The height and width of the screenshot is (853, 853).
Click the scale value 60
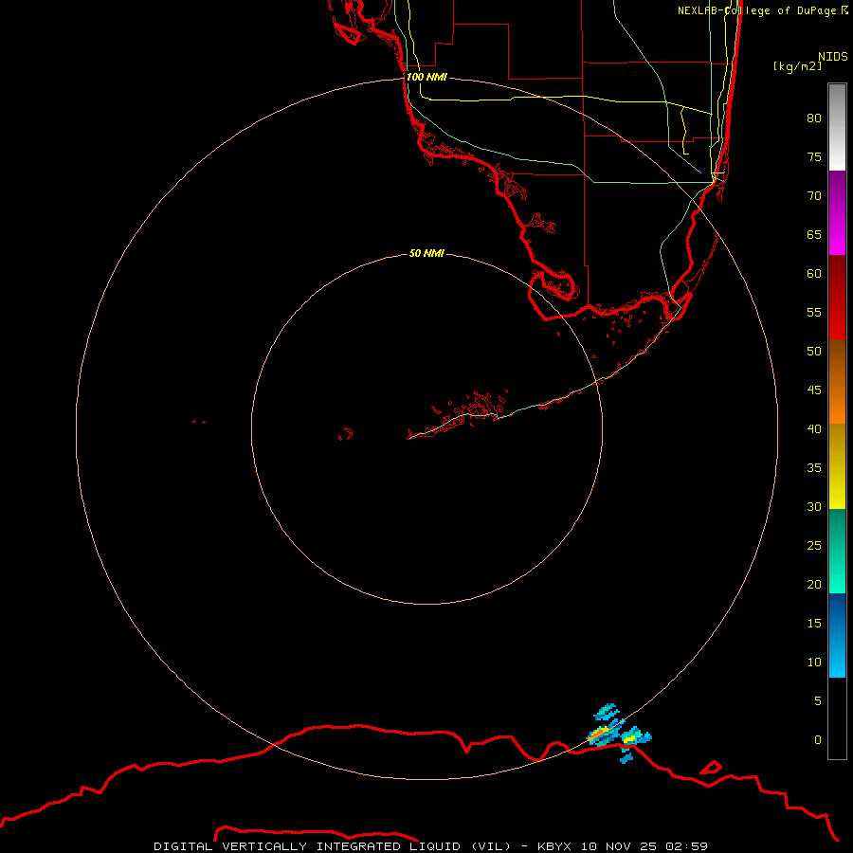814,274
